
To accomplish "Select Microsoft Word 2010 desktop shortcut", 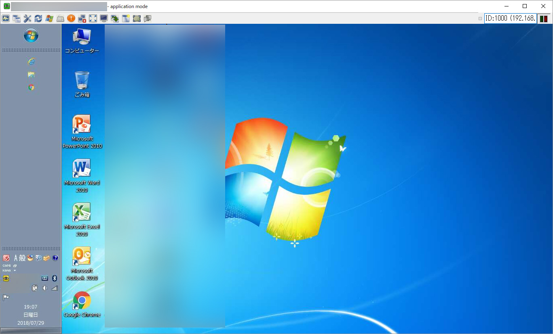I will tap(82, 175).
